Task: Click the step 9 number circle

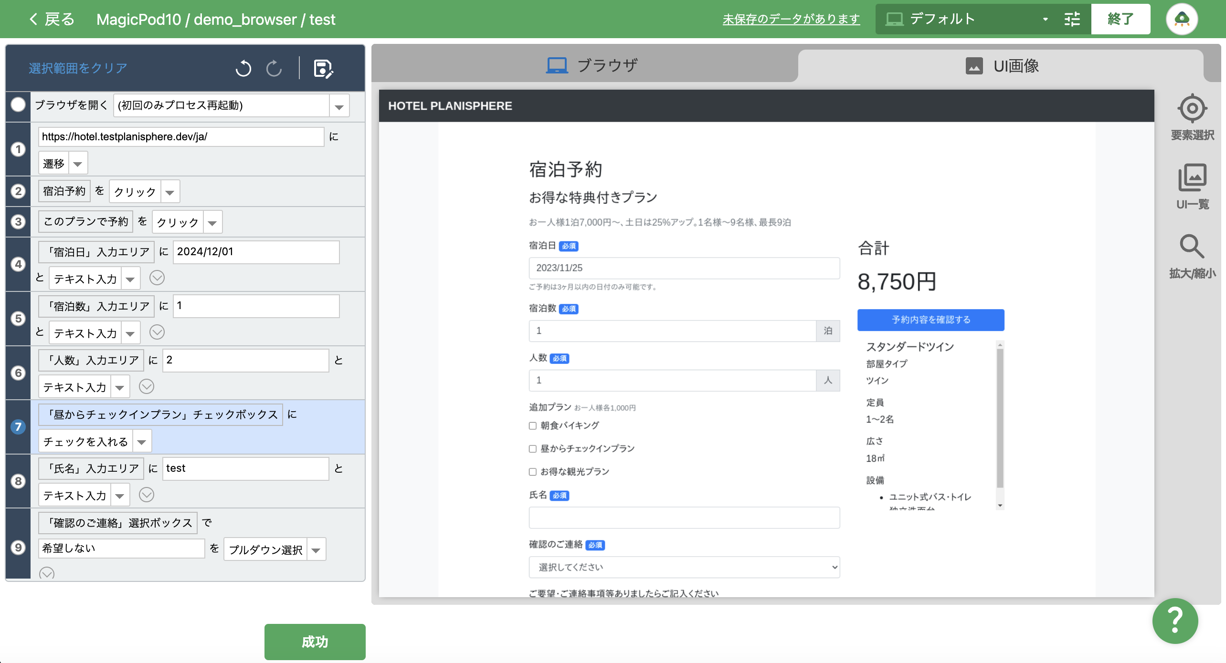Action: coord(18,547)
